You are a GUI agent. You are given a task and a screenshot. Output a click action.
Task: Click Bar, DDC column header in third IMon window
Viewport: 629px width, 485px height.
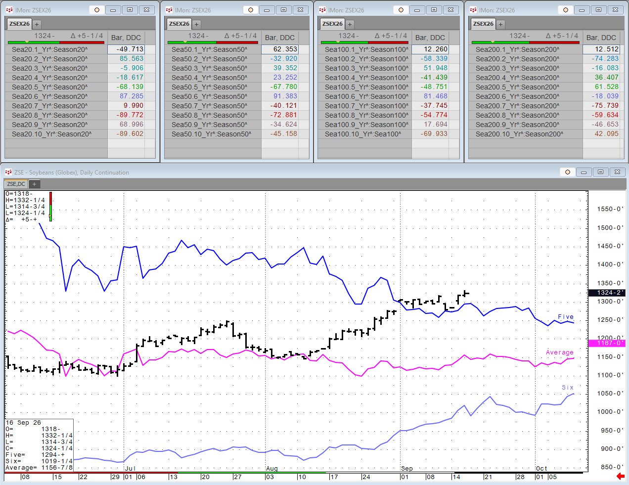click(x=430, y=38)
